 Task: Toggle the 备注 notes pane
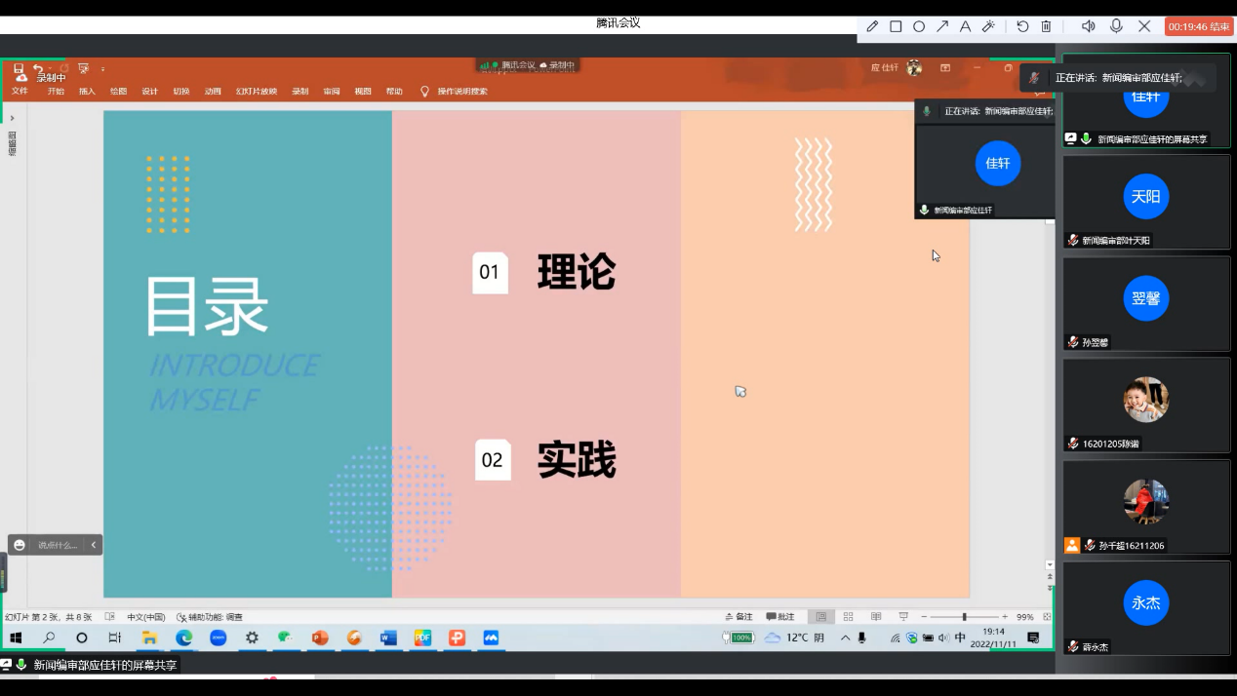[739, 617]
